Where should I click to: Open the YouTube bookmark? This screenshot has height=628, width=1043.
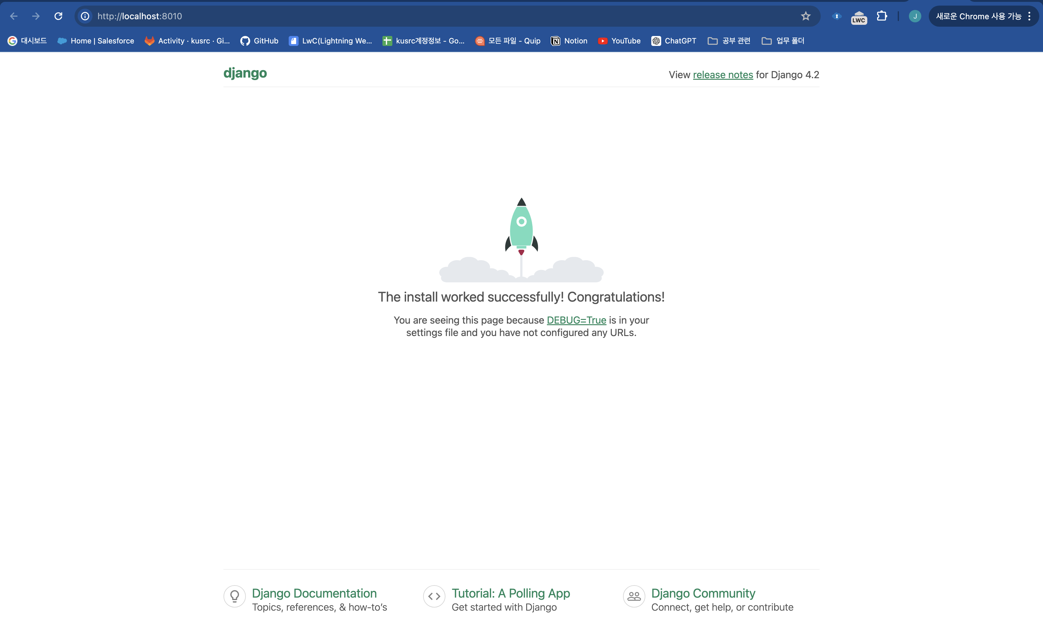pyautogui.click(x=619, y=41)
